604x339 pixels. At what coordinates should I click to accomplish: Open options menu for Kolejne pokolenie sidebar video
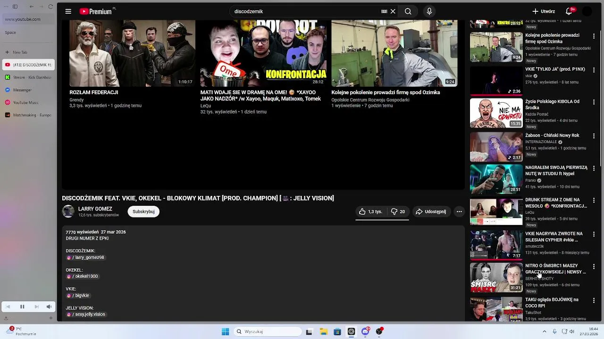tap(594, 36)
